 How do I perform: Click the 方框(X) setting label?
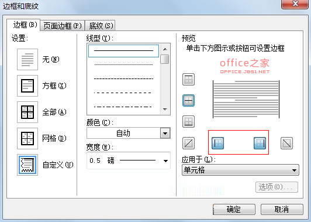[x=54, y=86]
